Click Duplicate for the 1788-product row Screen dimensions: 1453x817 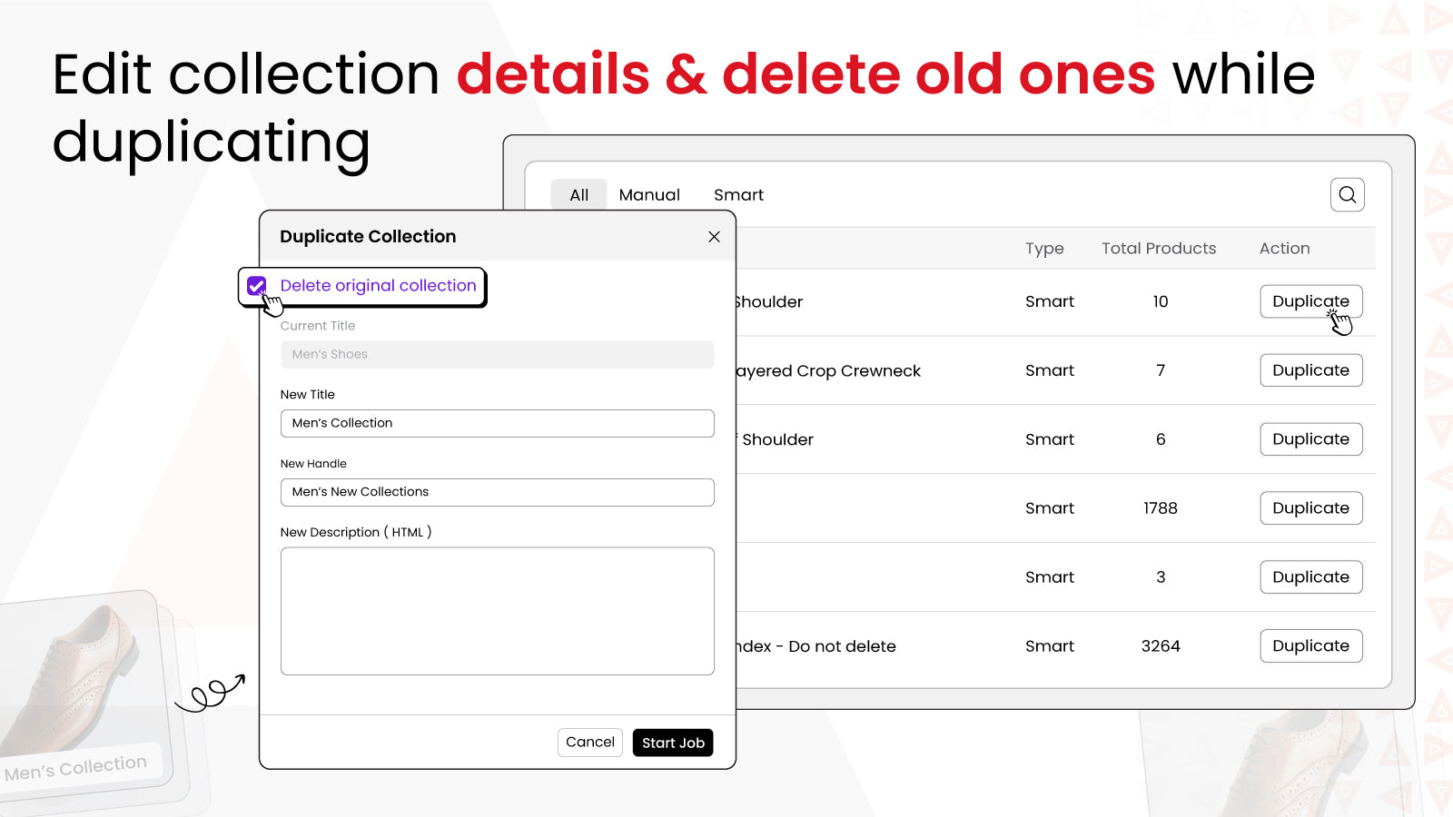click(x=1310, y=508)
